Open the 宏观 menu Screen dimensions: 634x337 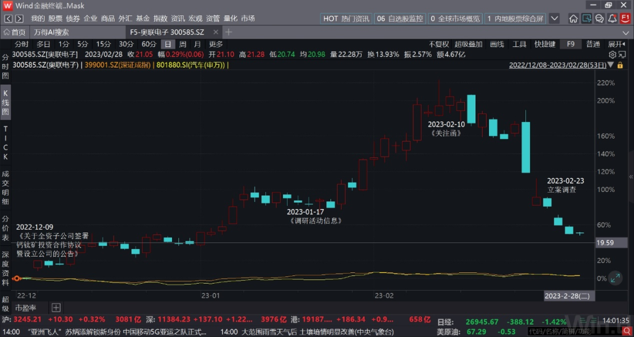(195, 19)
